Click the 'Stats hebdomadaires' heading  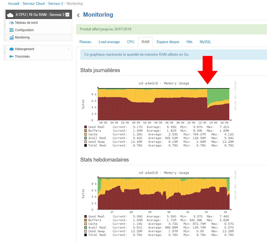[105, 160]
